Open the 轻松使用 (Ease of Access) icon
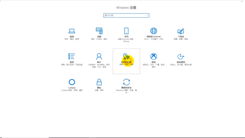The image size is (245, 138). coord(181,56)
